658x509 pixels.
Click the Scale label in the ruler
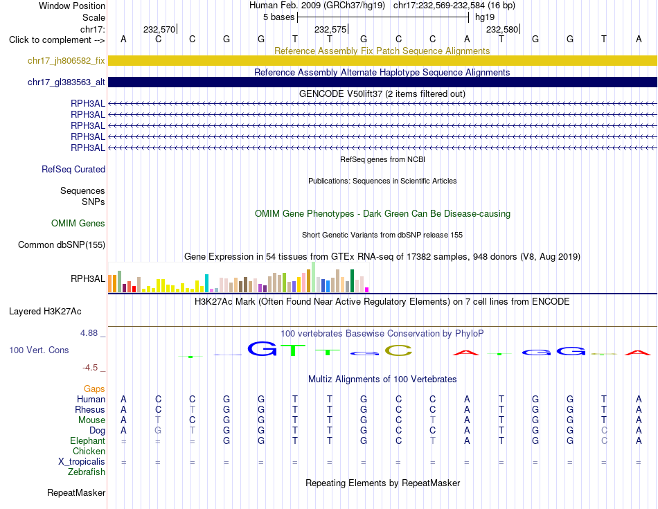click(x=94, y=17)
